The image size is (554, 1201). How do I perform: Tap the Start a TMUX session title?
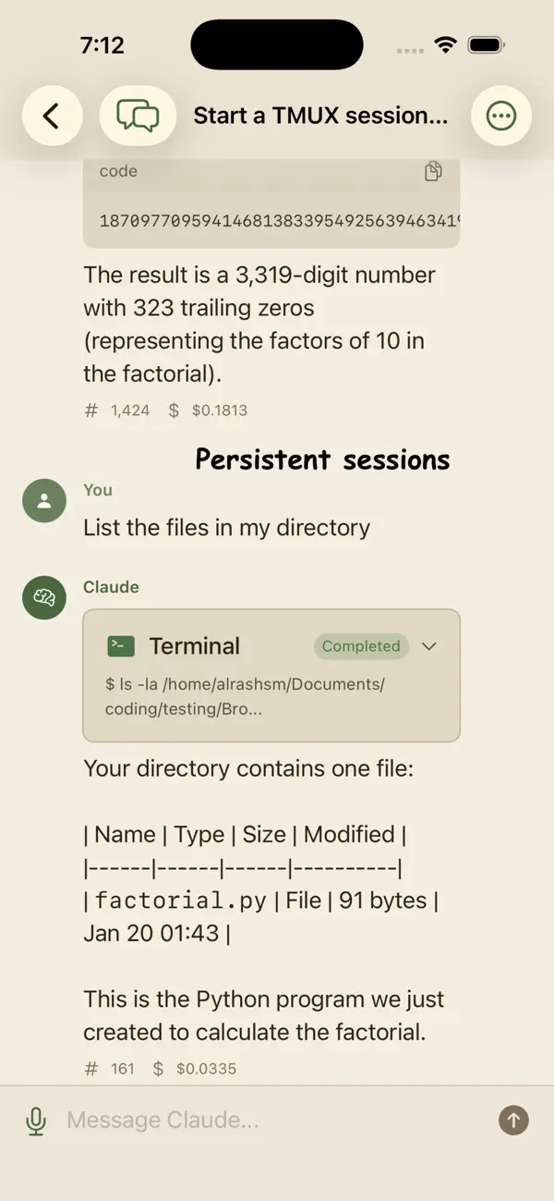coord(320,116)
